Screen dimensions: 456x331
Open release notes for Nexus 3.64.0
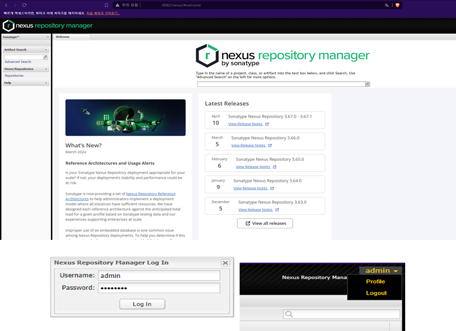(250, 189)
